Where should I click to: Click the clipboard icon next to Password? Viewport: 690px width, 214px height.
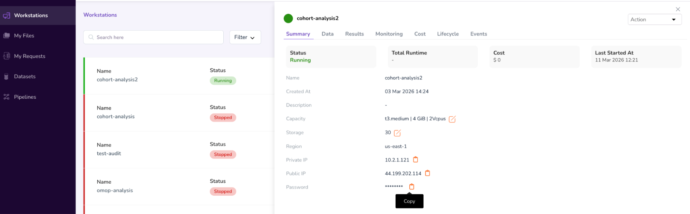[x=411, y=187]
